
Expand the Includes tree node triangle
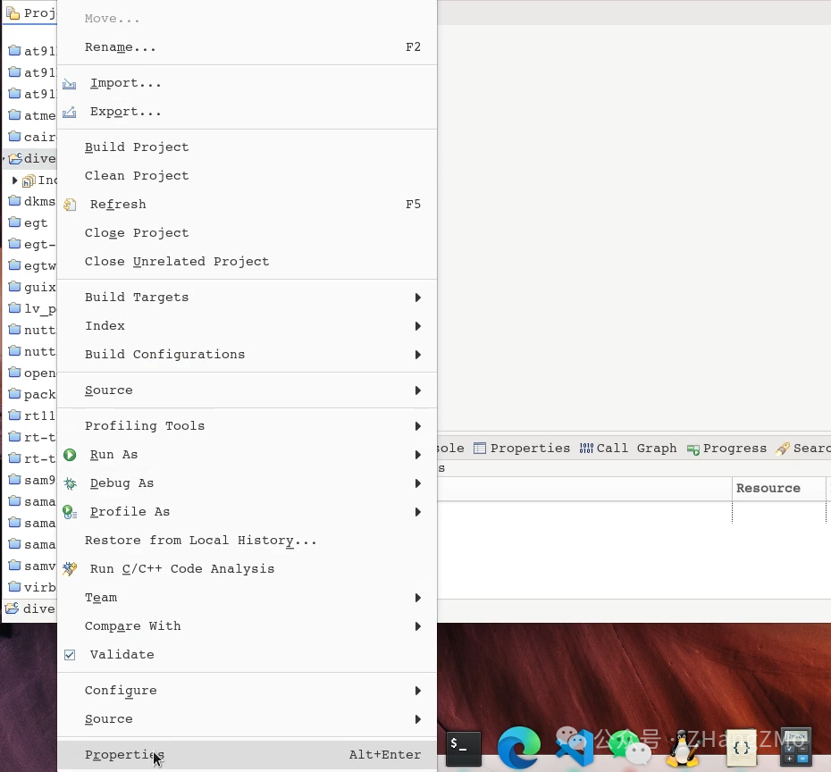click(x=15, y=180)
